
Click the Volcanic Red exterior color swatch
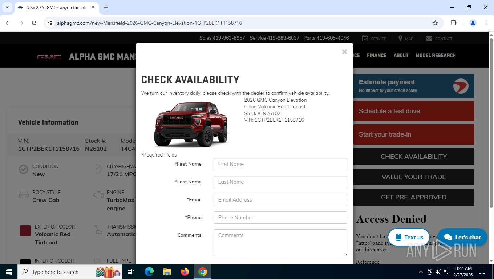point(25,231)
